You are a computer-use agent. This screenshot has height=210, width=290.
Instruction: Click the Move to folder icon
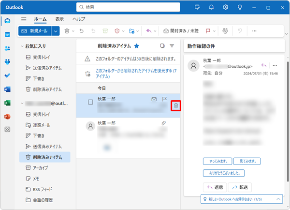pyautogui.click(x=131, y=31)
